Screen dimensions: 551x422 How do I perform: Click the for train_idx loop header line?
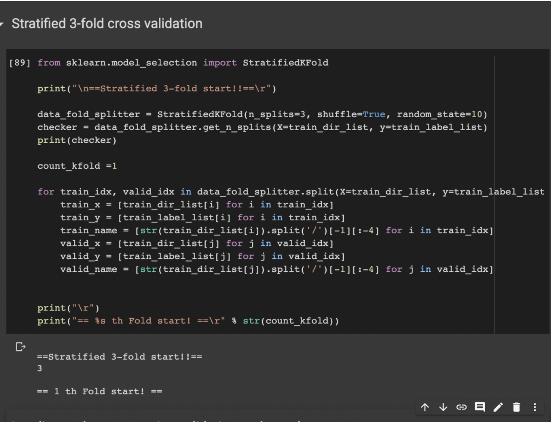[291, 191]
